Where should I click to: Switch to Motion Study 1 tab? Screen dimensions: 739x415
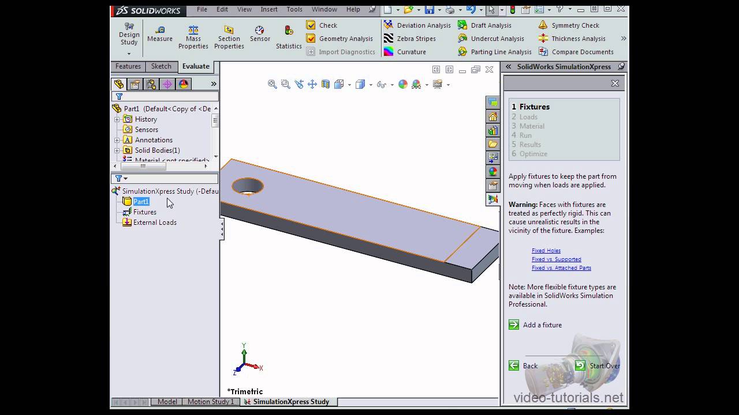pyautogui.click(x=211, y=402)
